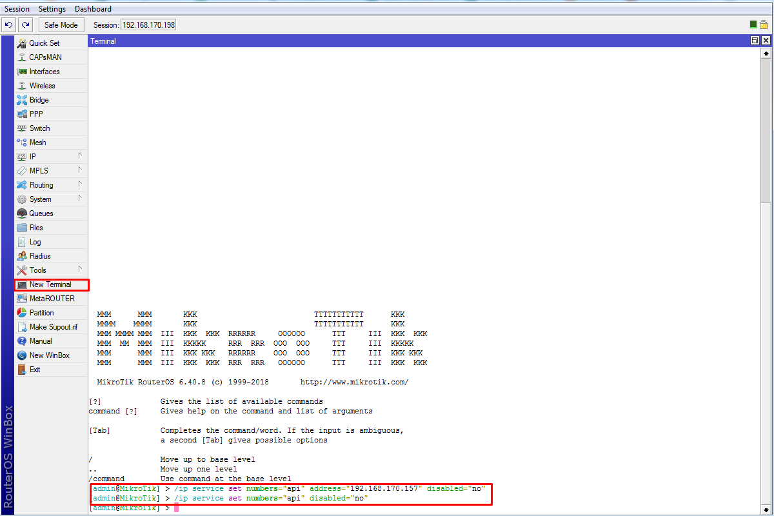
Task: Click the Redo arrow icon
Action: click(x=25, y=25)
